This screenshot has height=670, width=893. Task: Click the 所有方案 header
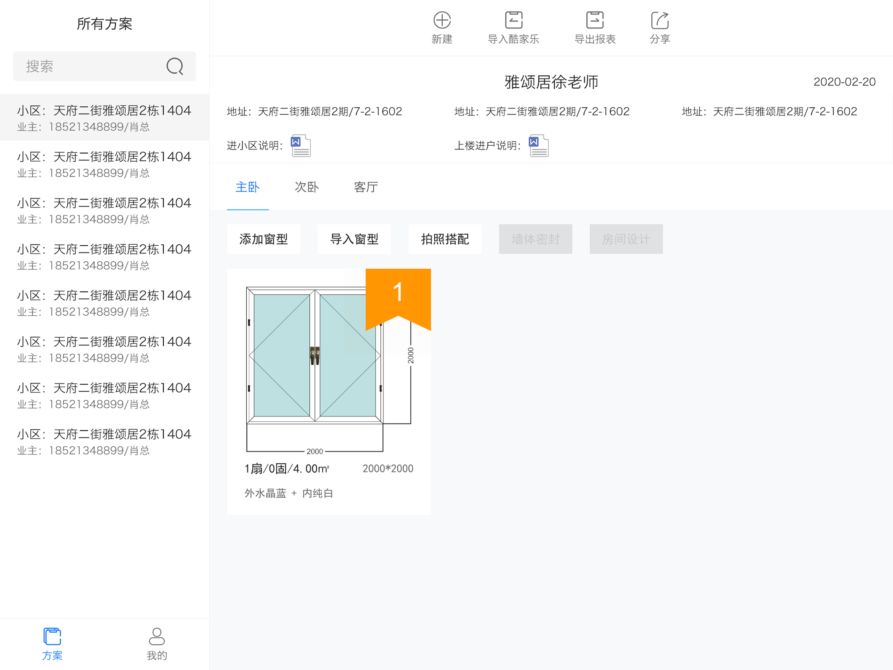105,24
